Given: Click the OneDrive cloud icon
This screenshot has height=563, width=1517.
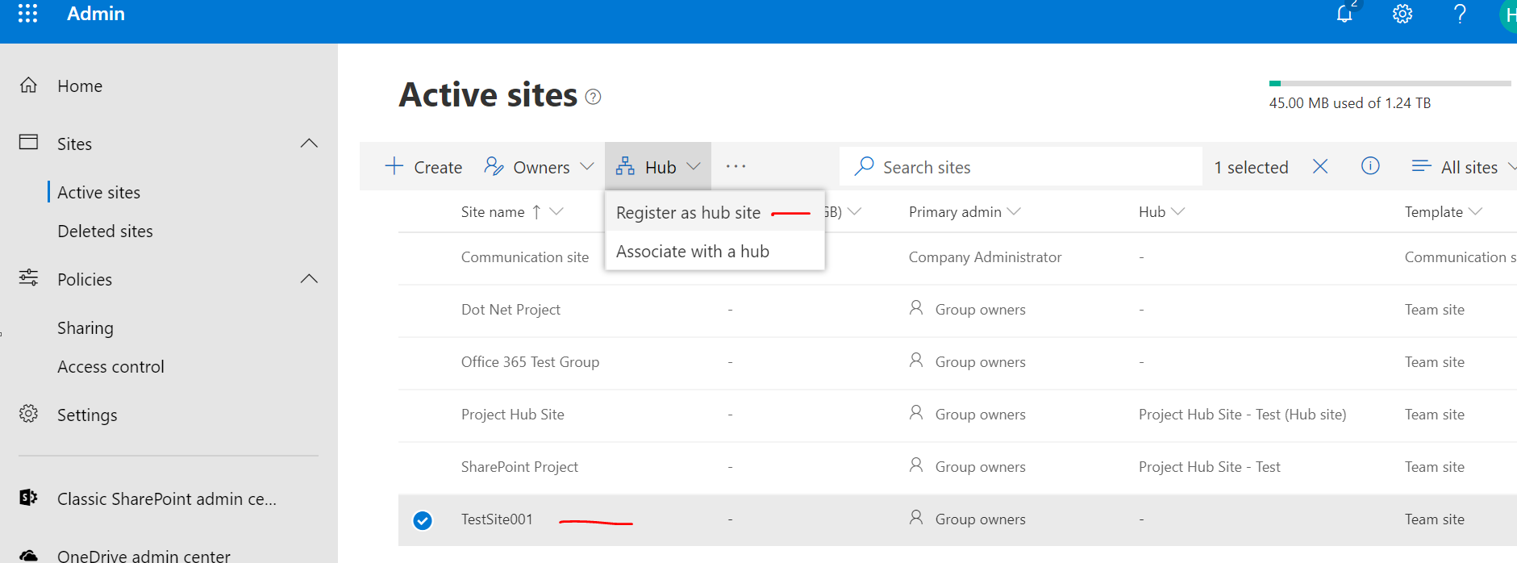Looking at the screenshot, I should (x=28, y=555).
